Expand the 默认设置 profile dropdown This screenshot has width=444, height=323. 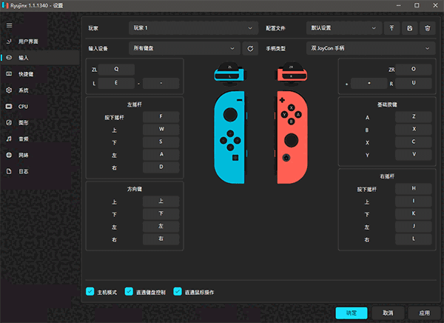344,28
